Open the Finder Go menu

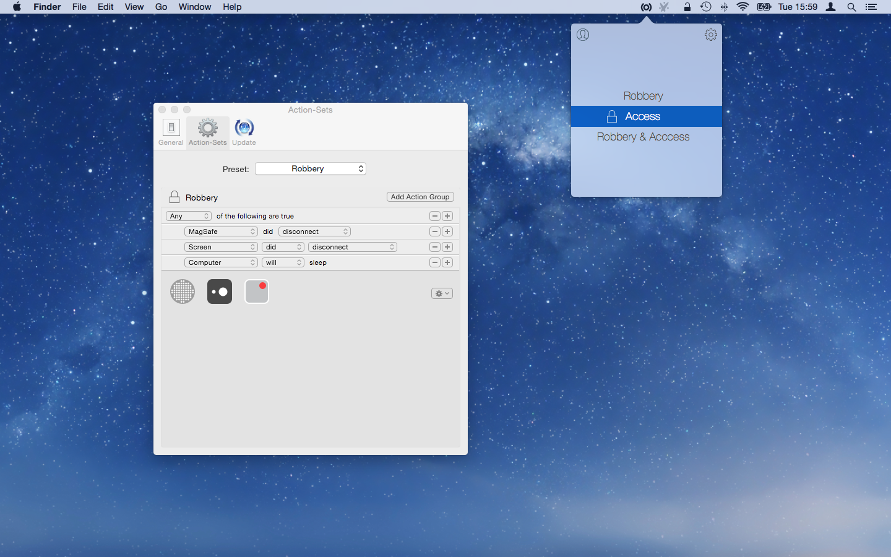(x=161, y=7)
